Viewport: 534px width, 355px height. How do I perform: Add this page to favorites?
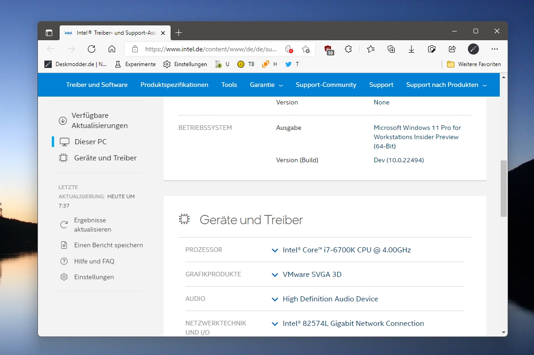306,49
